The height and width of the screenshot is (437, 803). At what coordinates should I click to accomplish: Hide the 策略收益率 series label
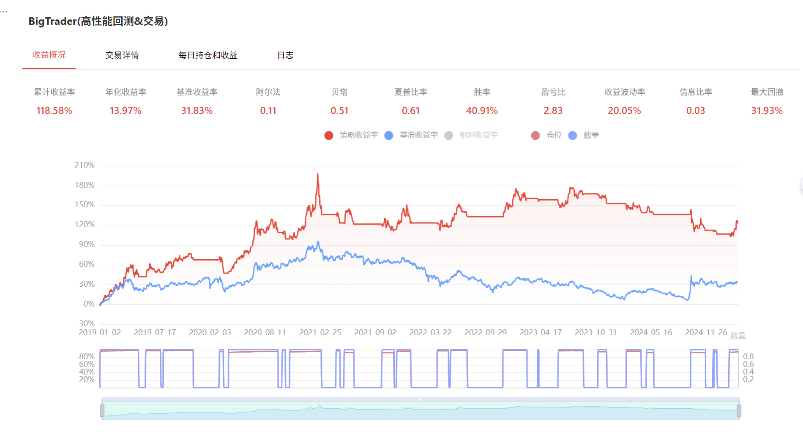[x=359, y=135]
